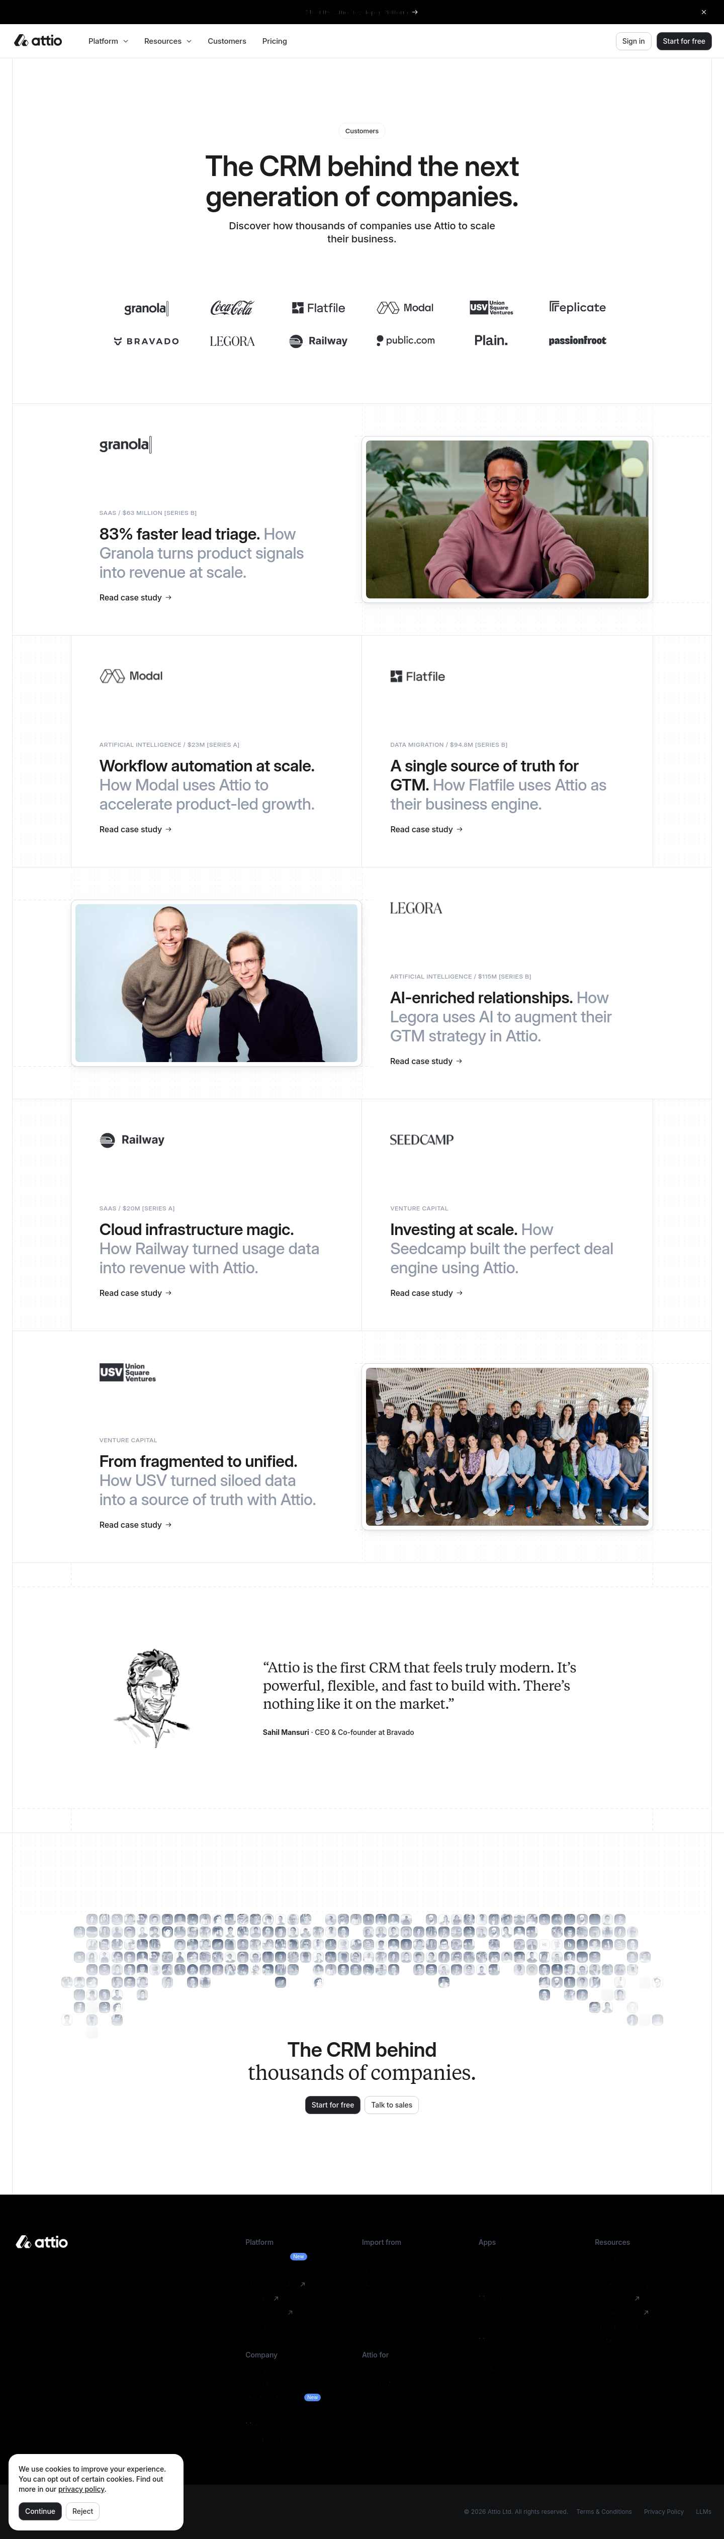Expand the Resources dropdown menu
Screen dimensions: 724x2539
tap(167, 41)
